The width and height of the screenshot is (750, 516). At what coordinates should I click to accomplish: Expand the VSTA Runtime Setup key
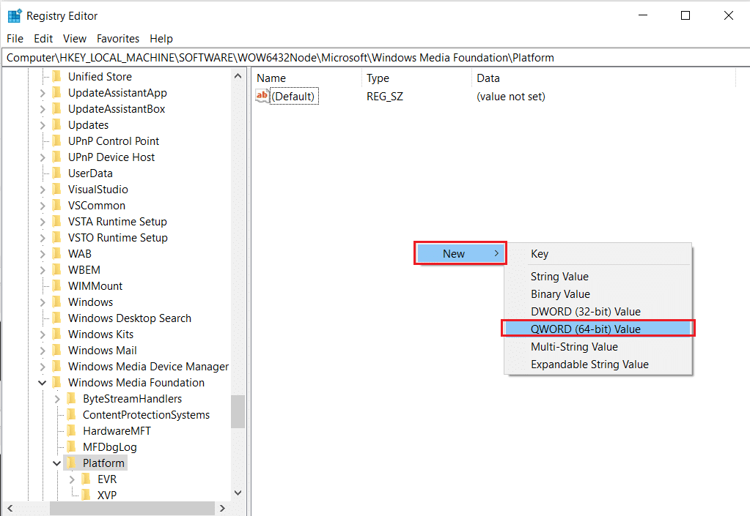[42, 222]
